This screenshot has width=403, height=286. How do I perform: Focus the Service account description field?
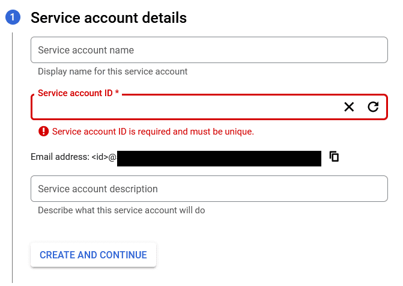click(x=209, y=189)
